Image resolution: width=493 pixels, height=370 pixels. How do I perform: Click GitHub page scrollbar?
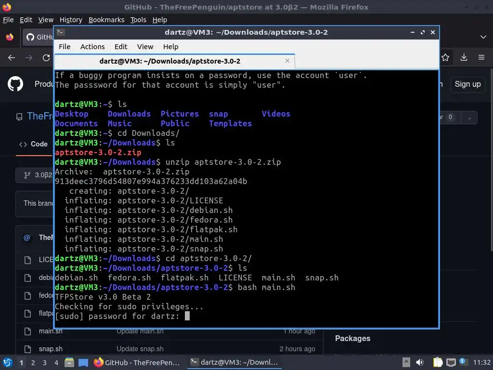492,160
